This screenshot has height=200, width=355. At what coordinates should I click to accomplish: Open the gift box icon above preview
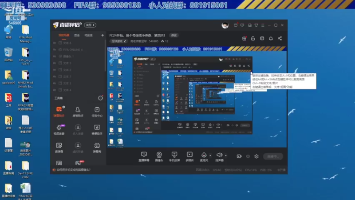(244, 38)
